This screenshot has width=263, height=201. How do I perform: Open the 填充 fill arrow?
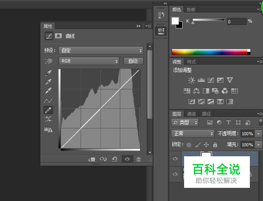tap(258, 145)
